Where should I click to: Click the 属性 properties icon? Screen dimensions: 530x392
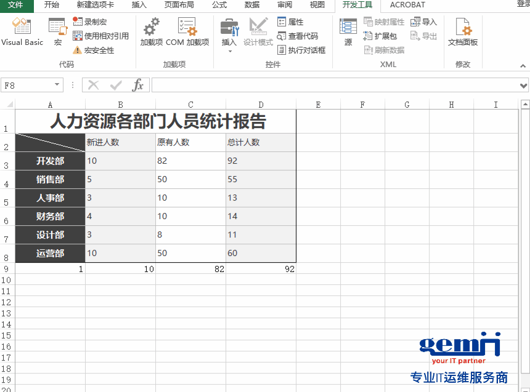(x=295, y=22)
